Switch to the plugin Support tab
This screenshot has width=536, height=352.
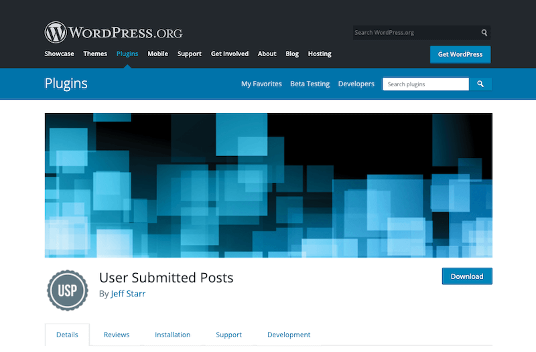(x=228, y=335)
